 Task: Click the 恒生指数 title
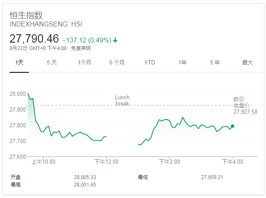point(26,15)
